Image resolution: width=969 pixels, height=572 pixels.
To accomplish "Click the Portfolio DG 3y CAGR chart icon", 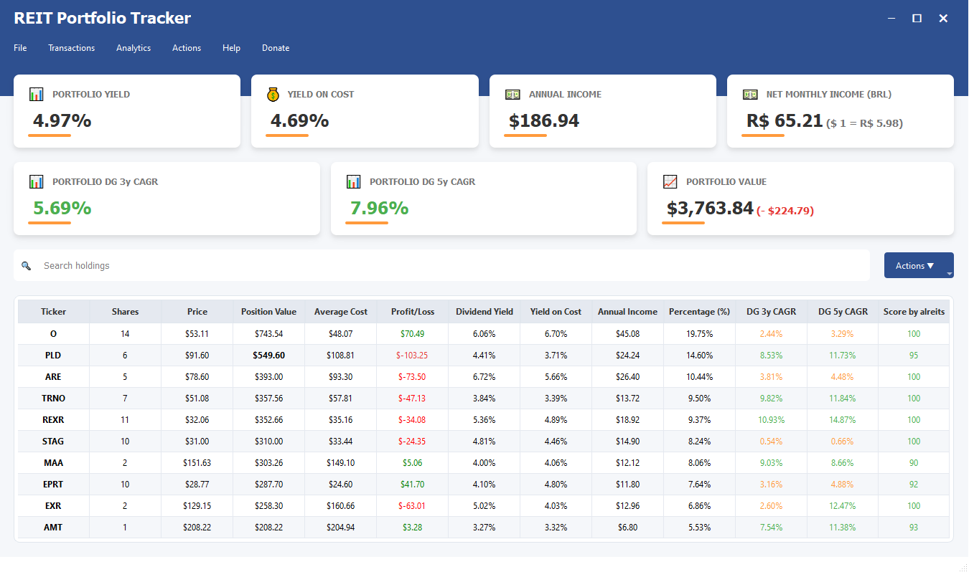I will [x=36, y=181].
